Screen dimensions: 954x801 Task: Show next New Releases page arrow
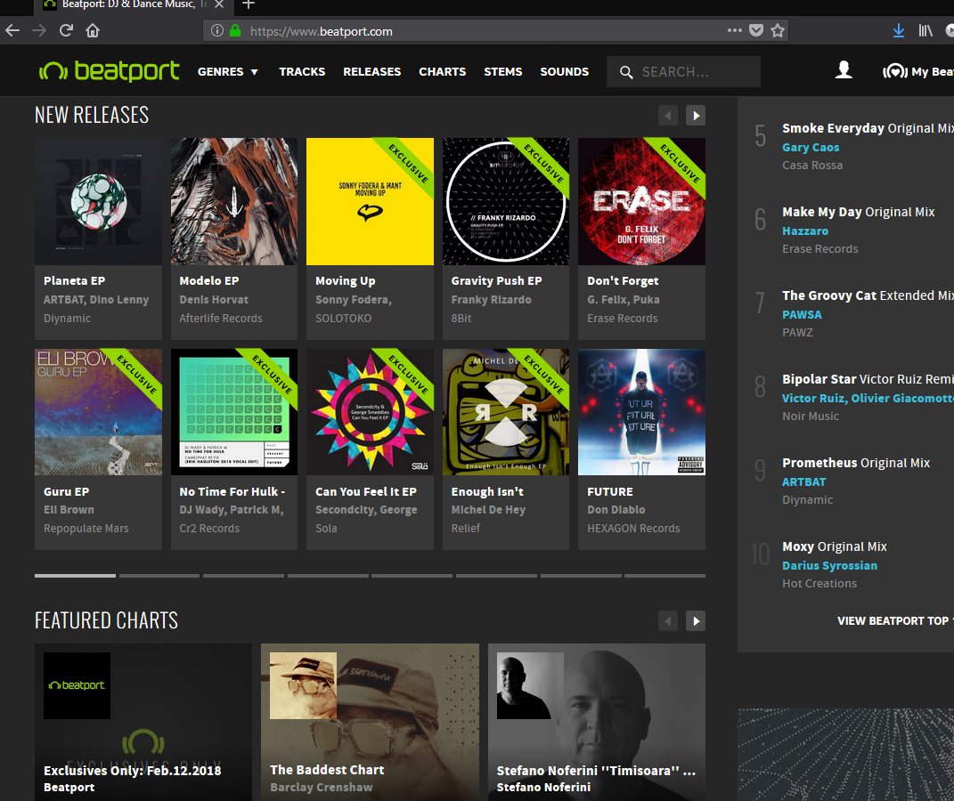[696, 115]
